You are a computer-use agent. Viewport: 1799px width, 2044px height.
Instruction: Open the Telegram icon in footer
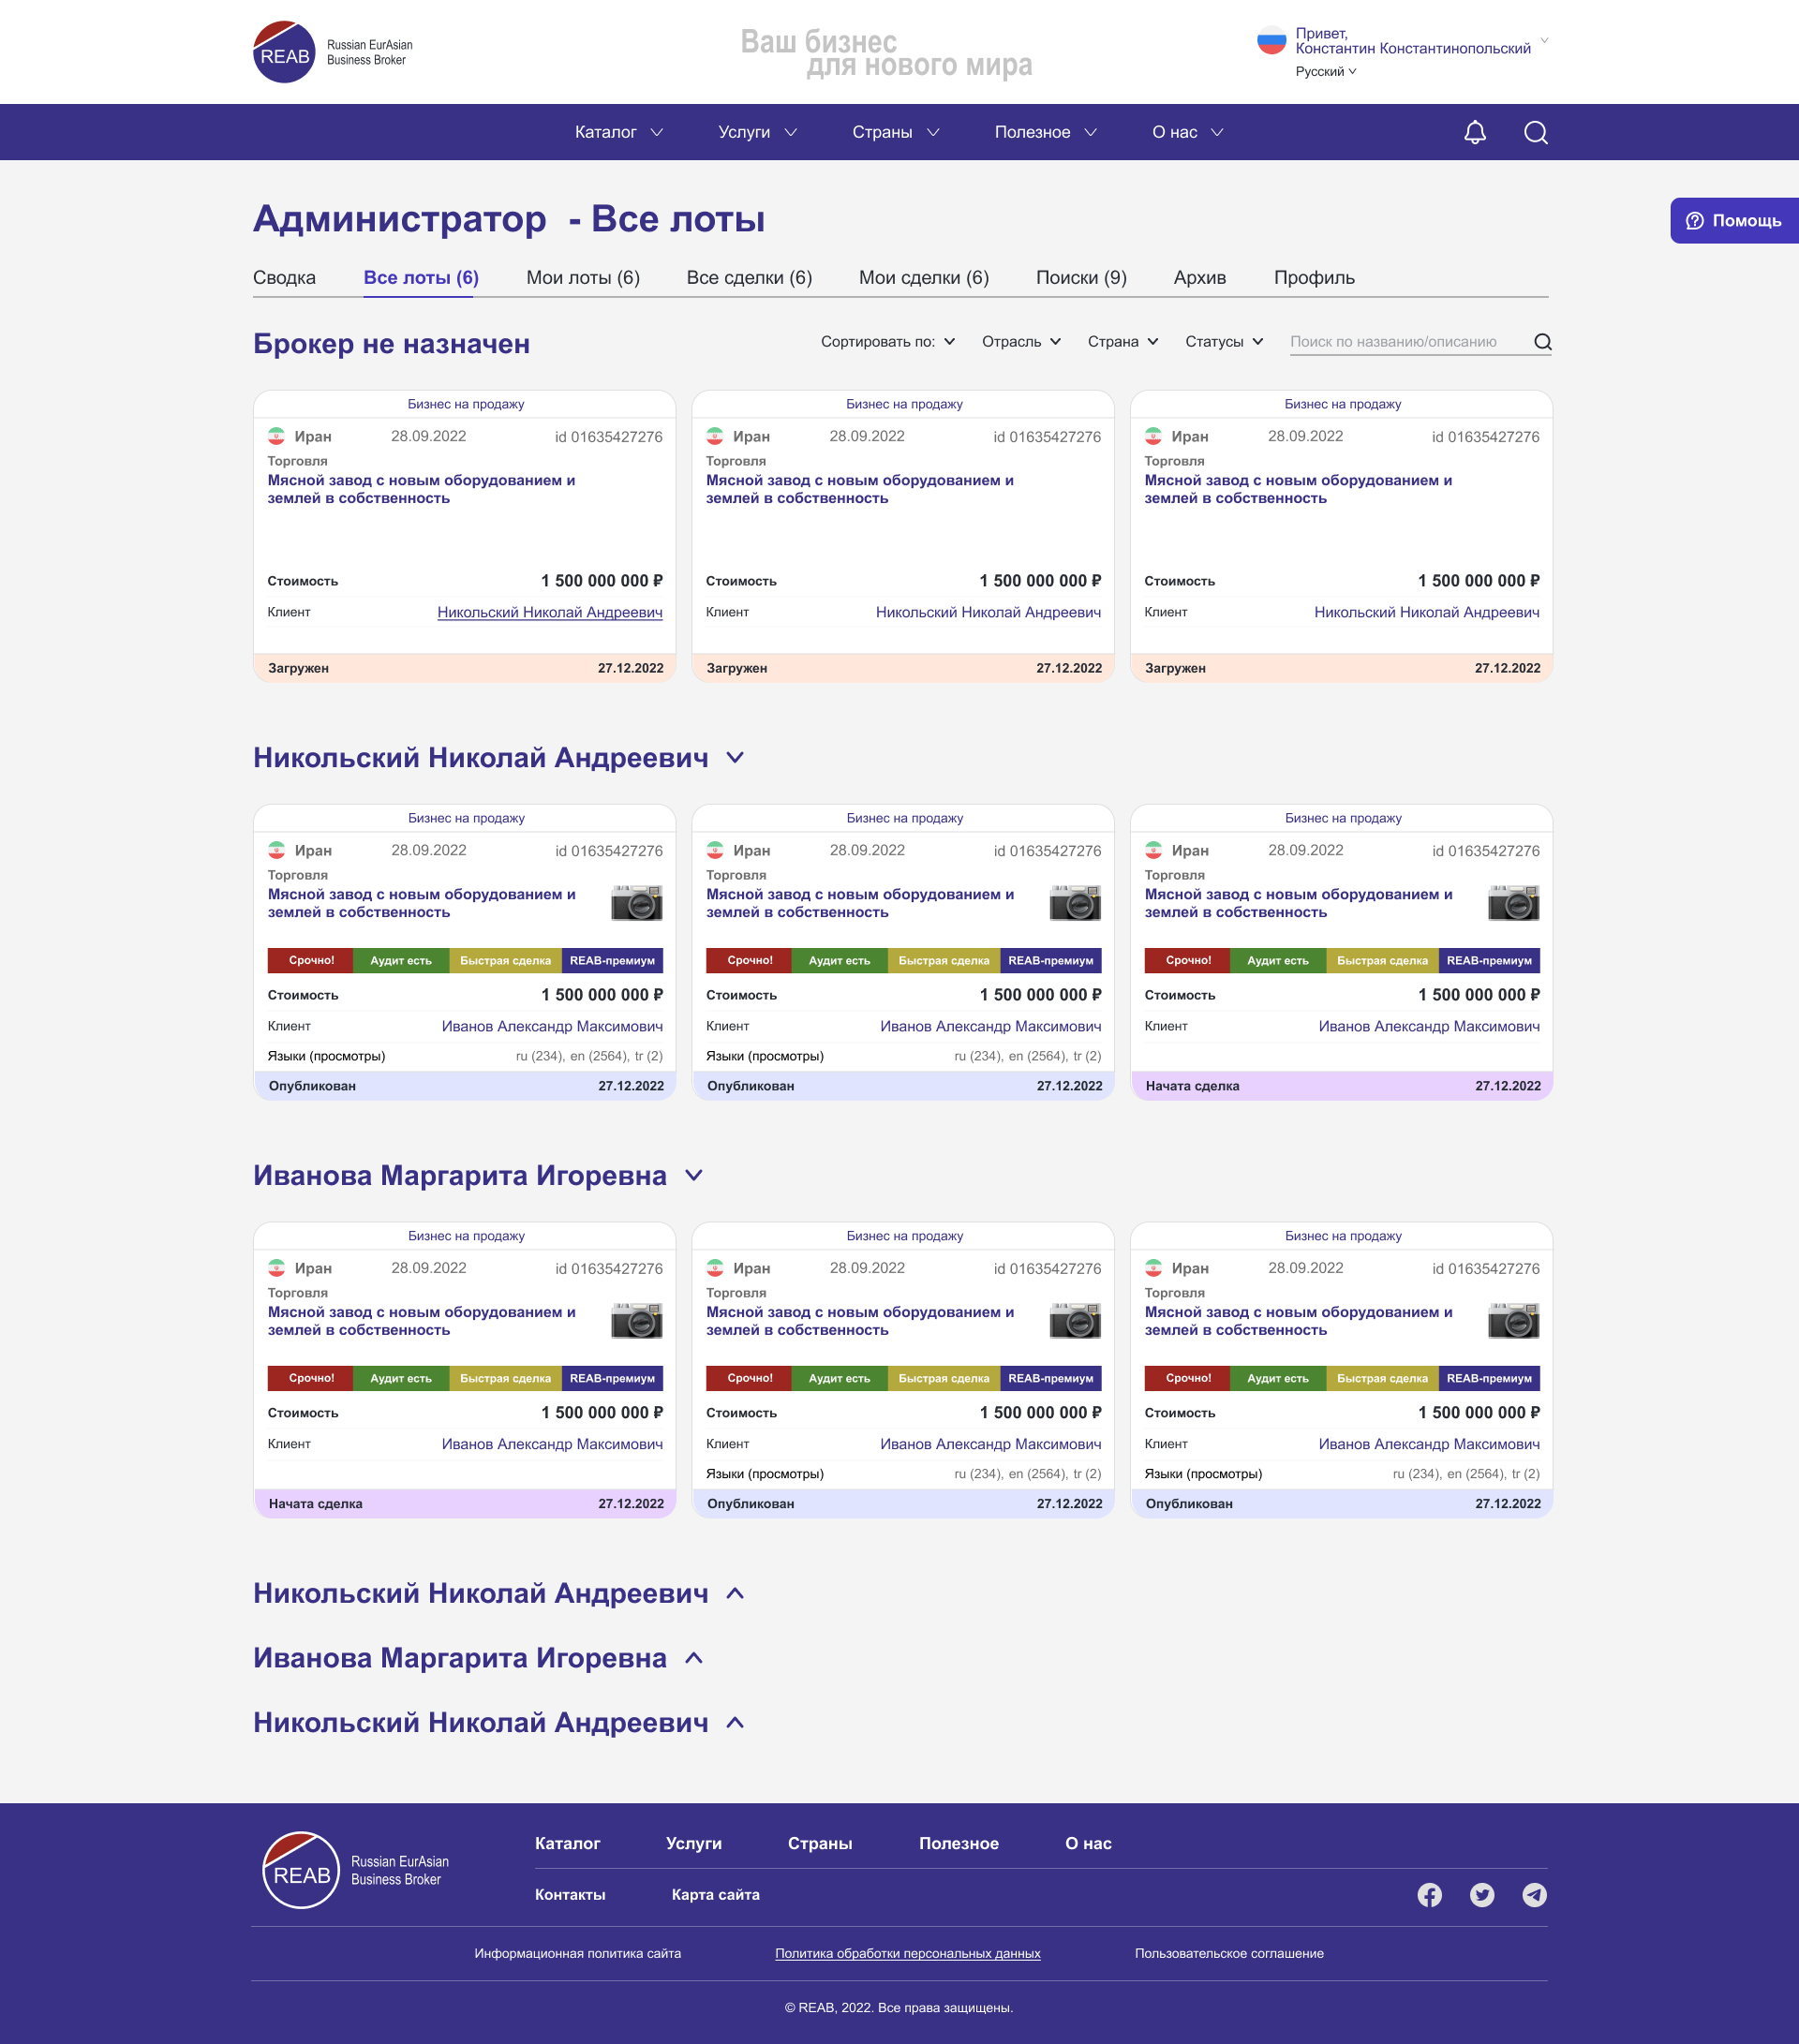click(1533, 1894)
